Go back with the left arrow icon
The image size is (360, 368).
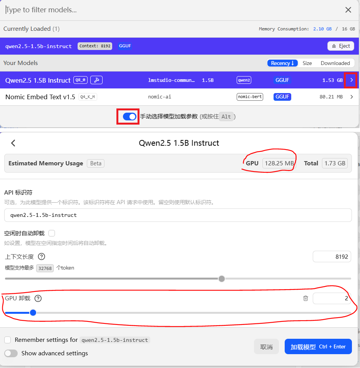point(13,143)
